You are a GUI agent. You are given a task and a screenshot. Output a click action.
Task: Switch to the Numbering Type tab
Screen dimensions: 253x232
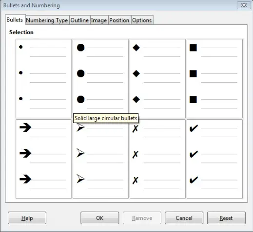(47, 20)
